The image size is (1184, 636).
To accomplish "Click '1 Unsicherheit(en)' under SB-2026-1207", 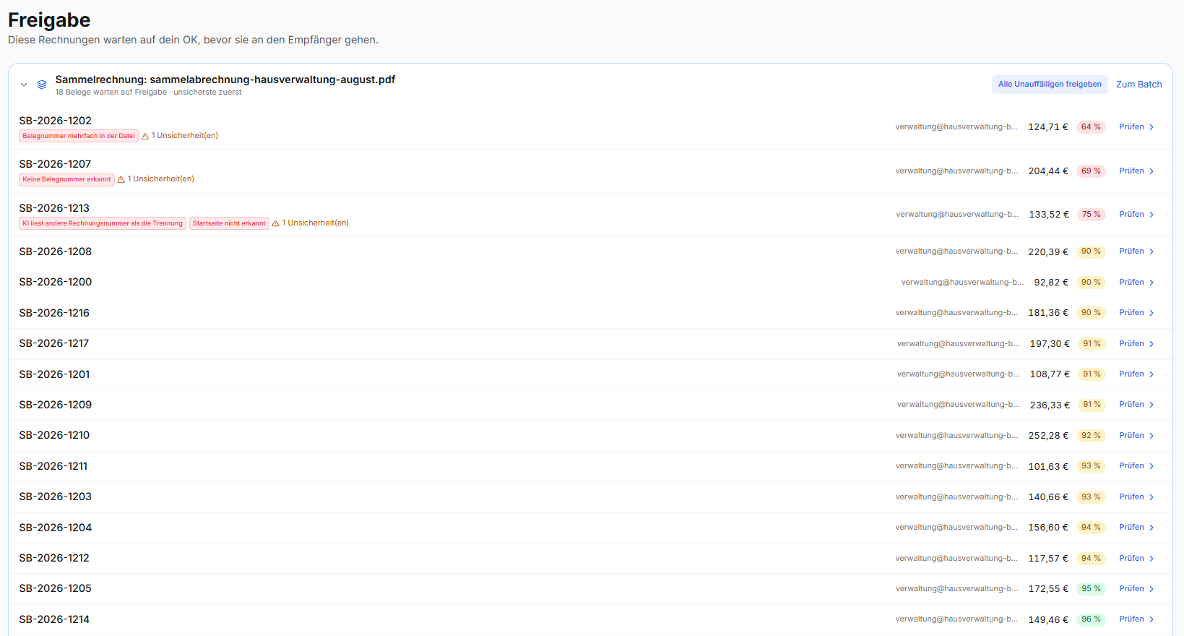I will [161, 179].
